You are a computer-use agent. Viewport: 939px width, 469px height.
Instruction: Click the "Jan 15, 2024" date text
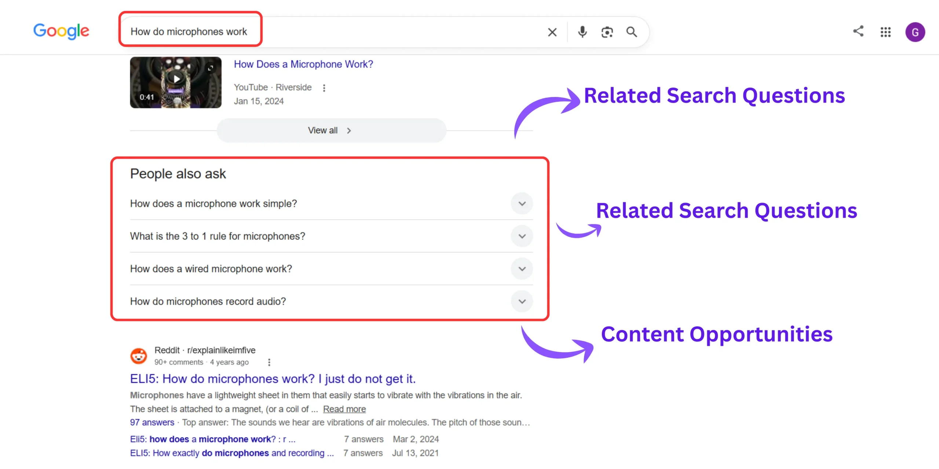(x=259, y=101)
